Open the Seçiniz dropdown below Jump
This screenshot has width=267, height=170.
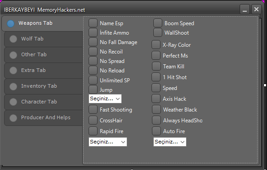105,99
